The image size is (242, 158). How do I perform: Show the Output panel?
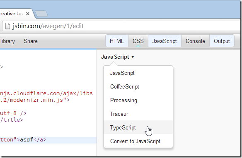pos(222,41)
